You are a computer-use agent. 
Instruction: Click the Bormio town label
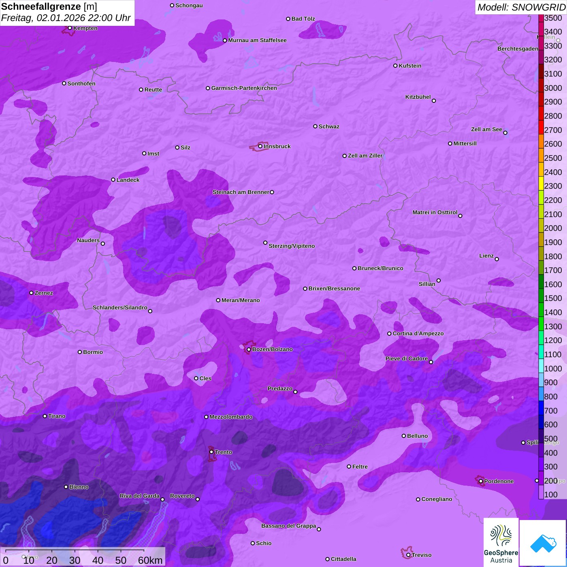tap(93, 352)
